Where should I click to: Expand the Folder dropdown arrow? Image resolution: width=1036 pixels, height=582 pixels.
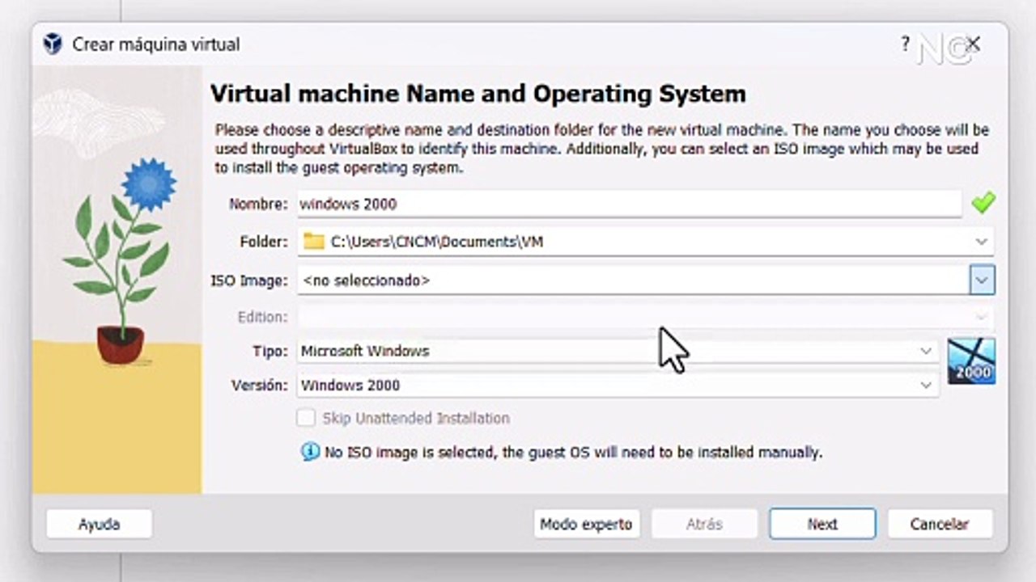tap(982, 241)
